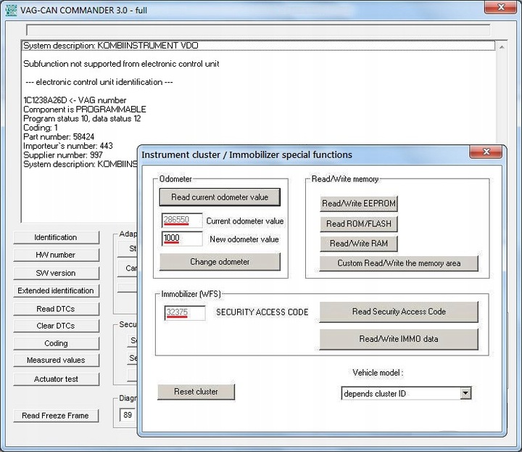Open Read/Write IMMO data
This screenshot has width=522, height=452.
399,339
